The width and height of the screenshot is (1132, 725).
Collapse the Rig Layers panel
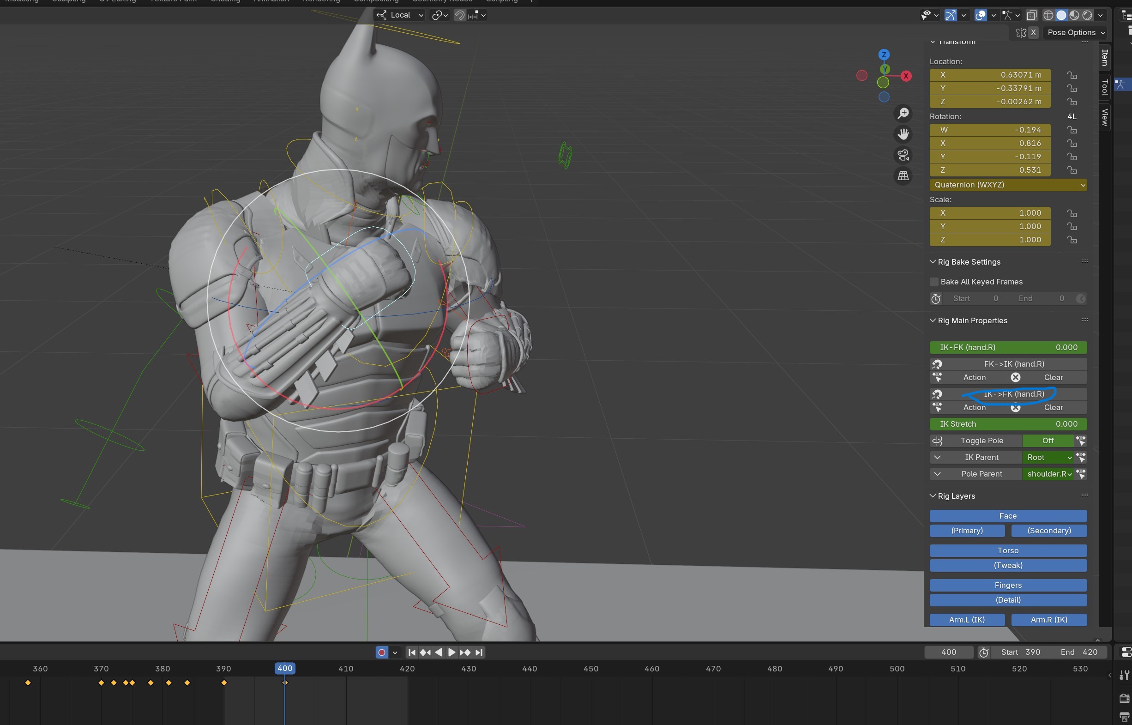tap(933, 496)
